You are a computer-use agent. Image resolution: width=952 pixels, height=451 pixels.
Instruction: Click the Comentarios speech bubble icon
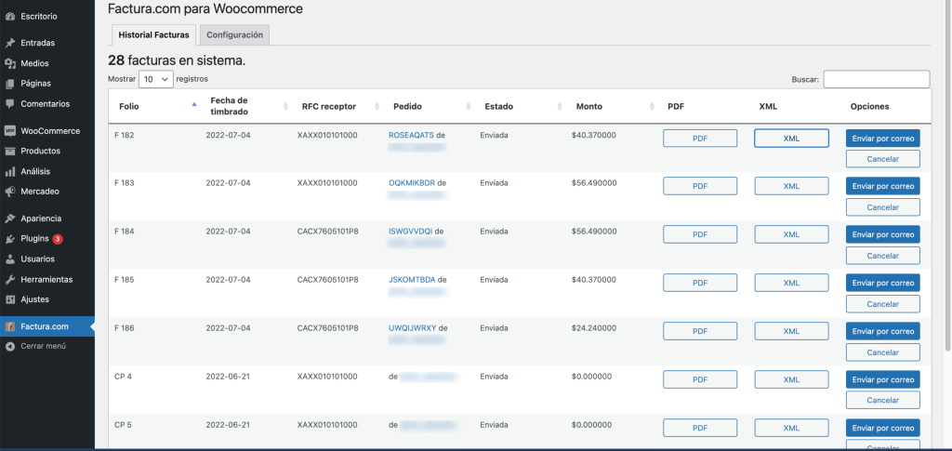point(9,104)
